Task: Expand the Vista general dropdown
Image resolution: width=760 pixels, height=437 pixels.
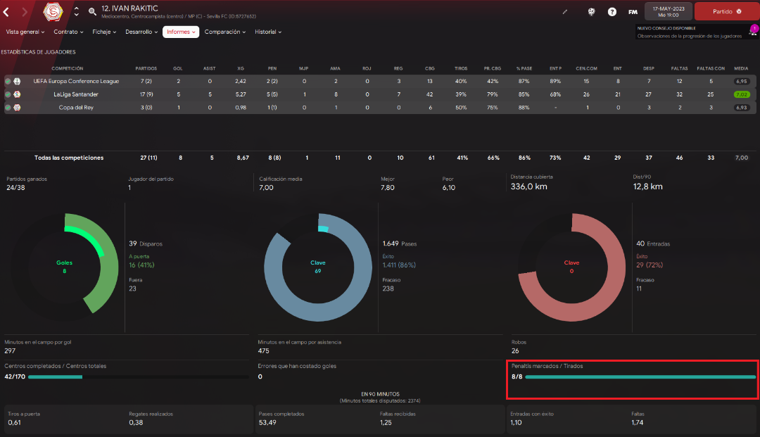Action: [x=25, y=32]
